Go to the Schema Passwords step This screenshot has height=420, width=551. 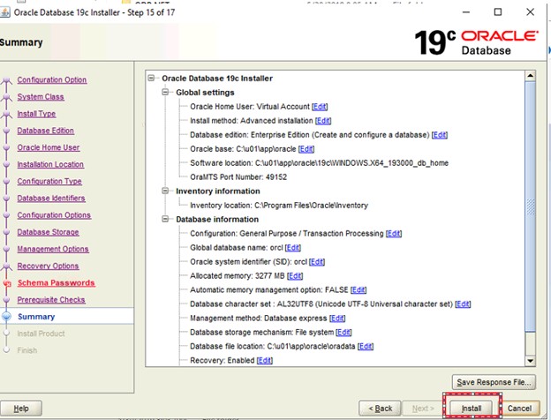click(x=57, y=283)
